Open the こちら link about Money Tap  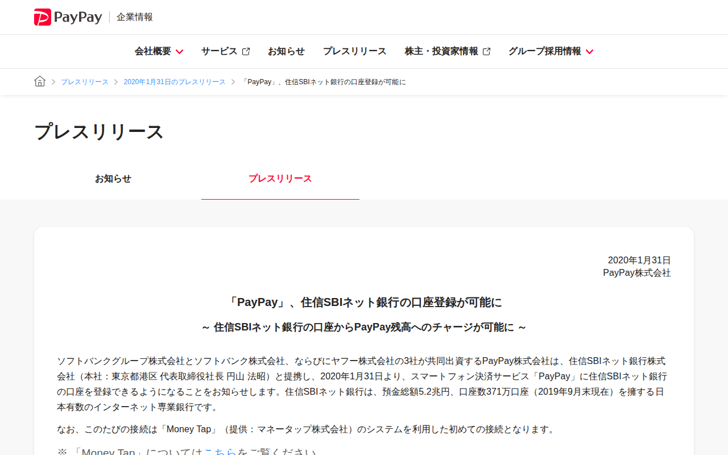(x=220, y=452)
